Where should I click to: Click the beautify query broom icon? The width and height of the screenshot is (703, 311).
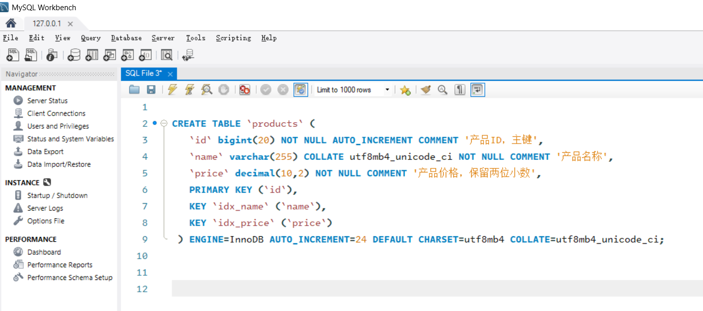pyautogui.click(x=426, y=90)
